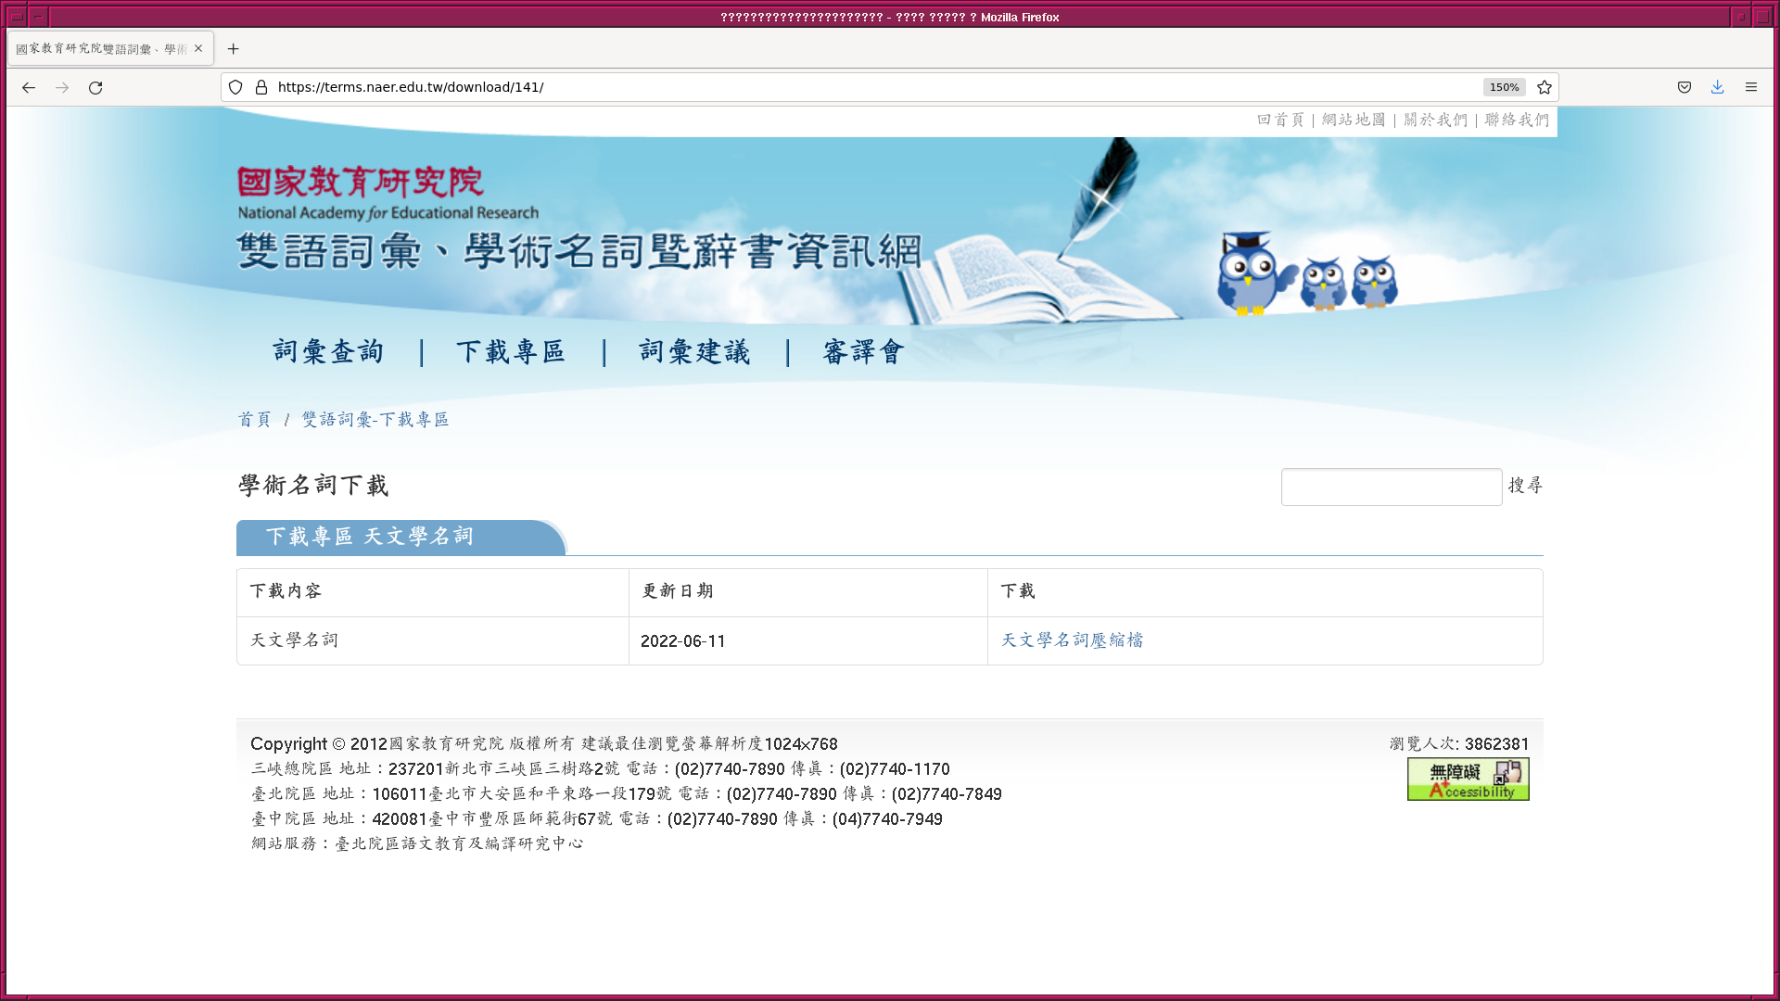1780x1001 pixels.
Task: Click the accessibility badge image
Action: click(x=1468, y=779)
